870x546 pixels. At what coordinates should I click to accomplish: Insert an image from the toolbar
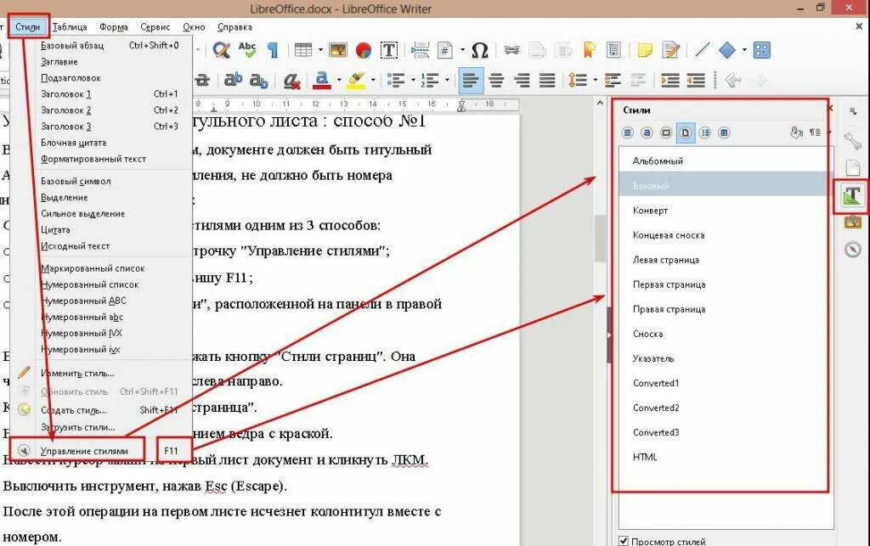[x=338, y=50]
